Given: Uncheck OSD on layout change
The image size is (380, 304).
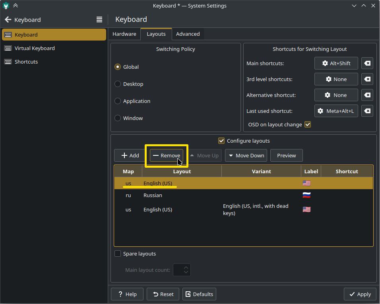Looking at the screenshot, I should [307, 124].
